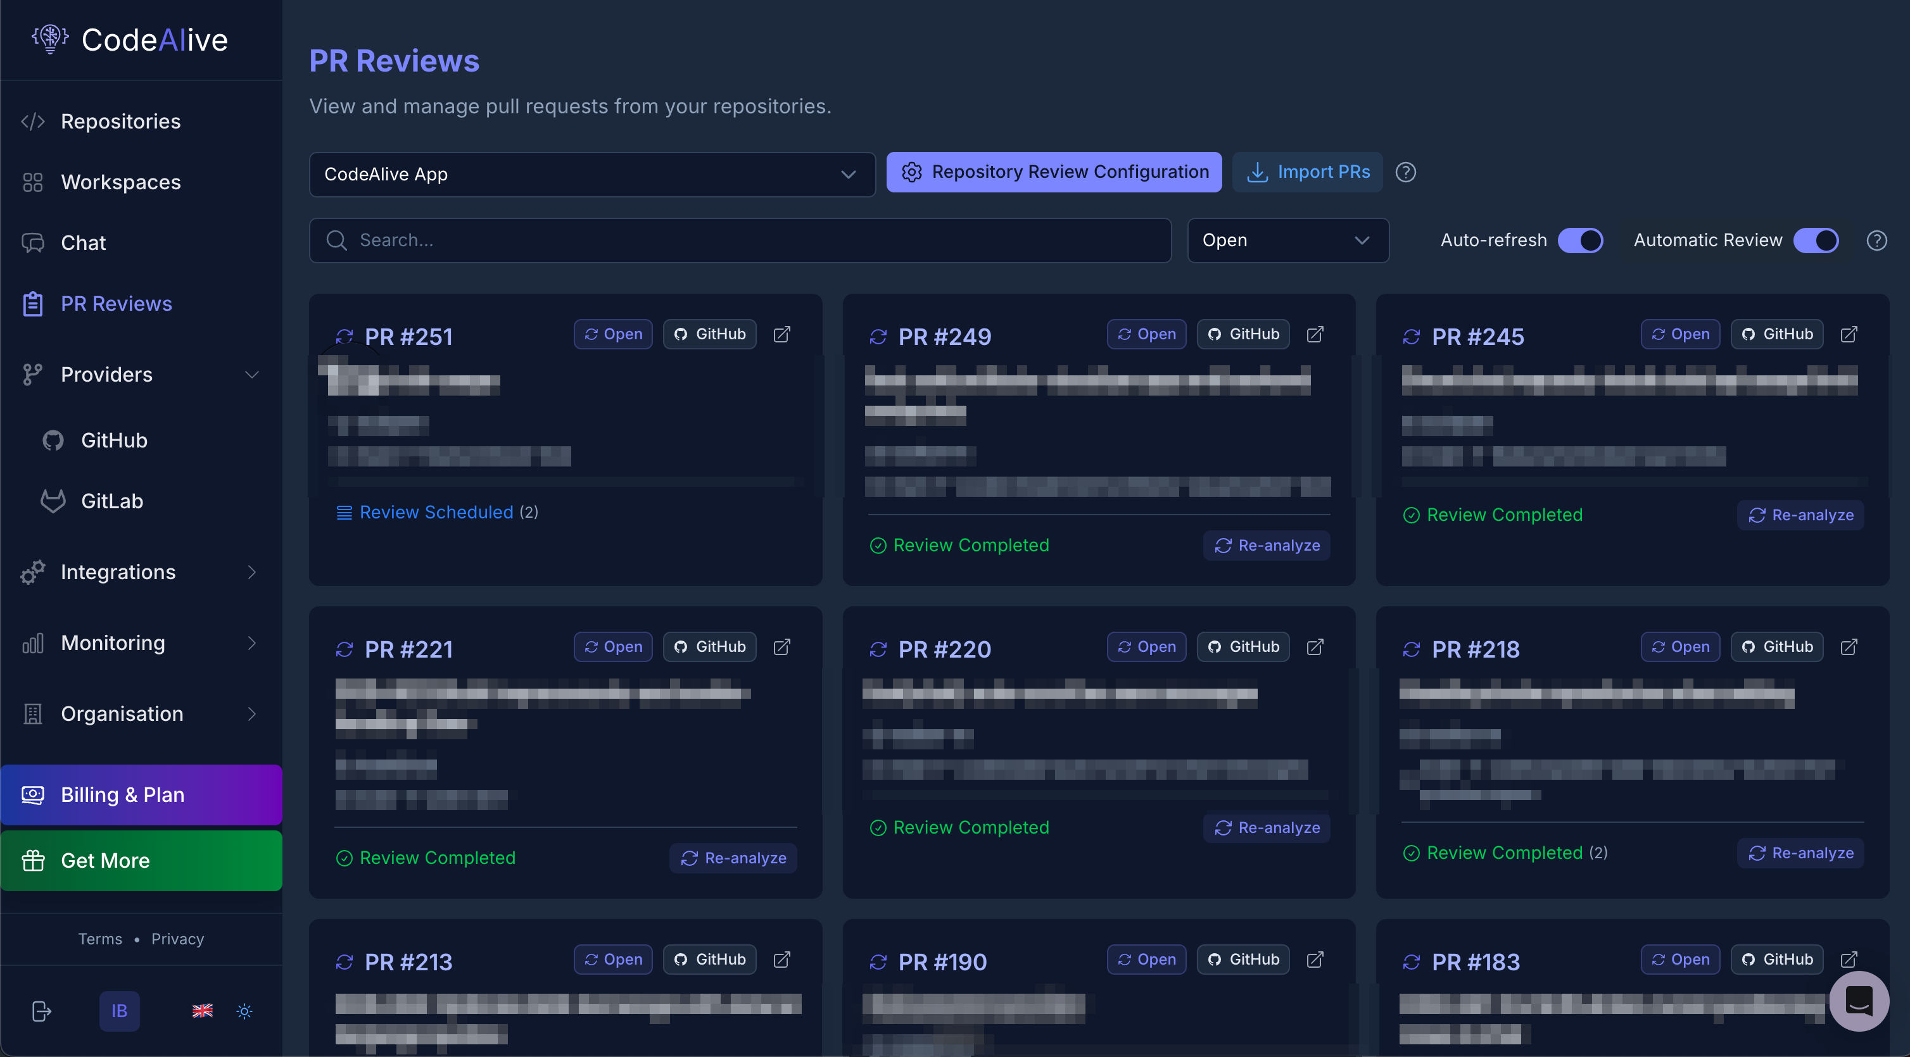Select the GitLab provider in the sidebar
1910x1057 pixels.
[112, 500]
